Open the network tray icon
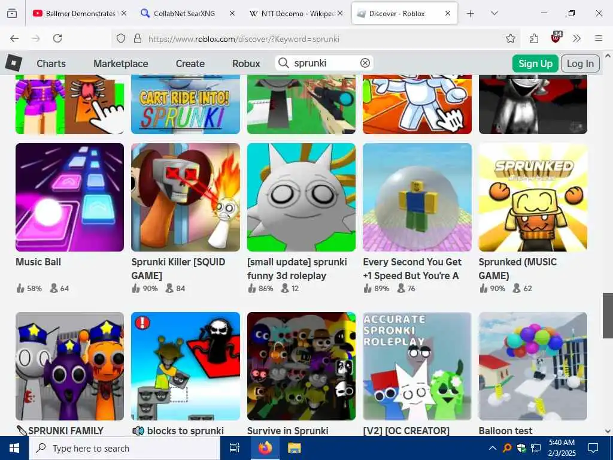613x460 pixels. coord(536,448)
